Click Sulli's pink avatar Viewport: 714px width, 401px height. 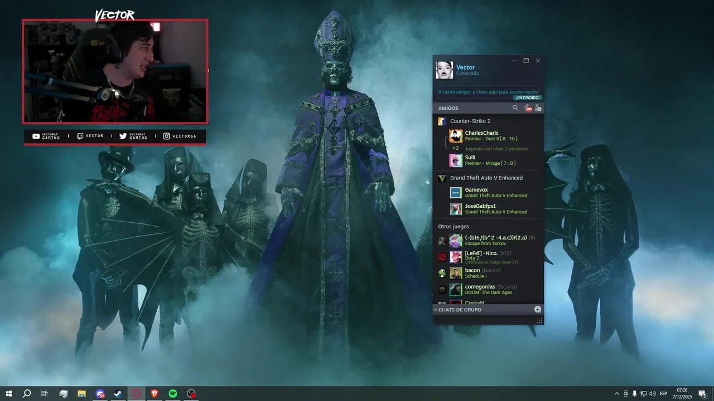[x=456, y=160]
